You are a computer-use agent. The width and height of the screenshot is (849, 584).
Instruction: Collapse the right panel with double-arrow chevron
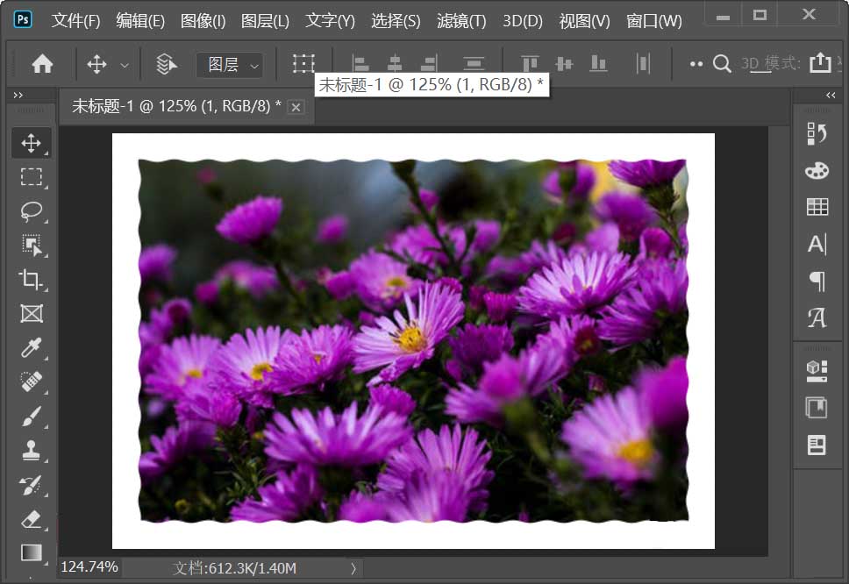(831, 95)
